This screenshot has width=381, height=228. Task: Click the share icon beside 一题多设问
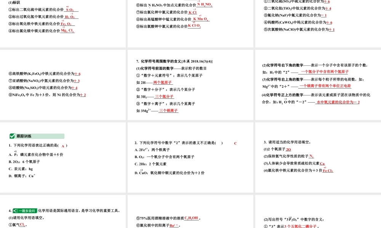pos(15,210)
